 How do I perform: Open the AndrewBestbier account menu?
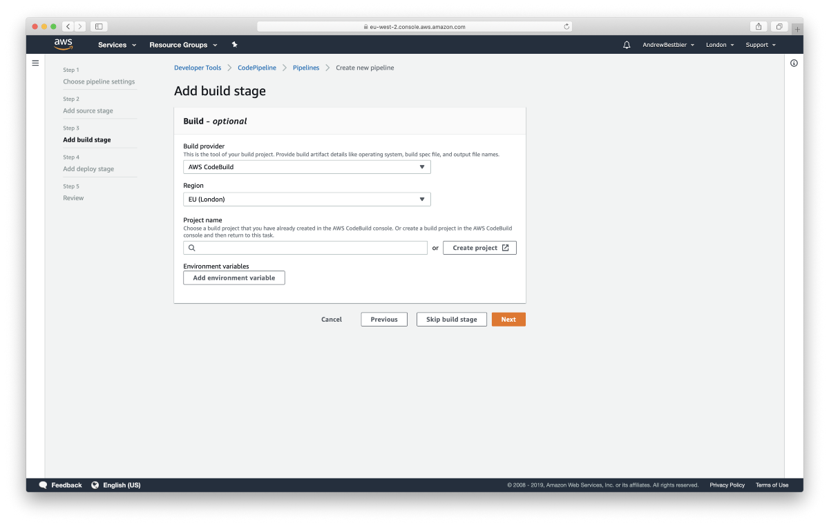click(x=668, y=45)
